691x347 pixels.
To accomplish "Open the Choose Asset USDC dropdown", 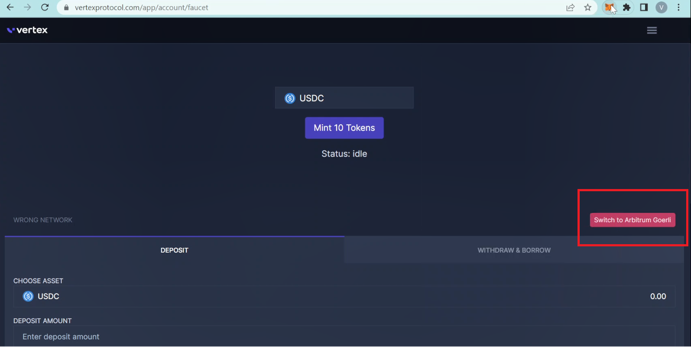I will pyautogui.click(x=344, y=296).
